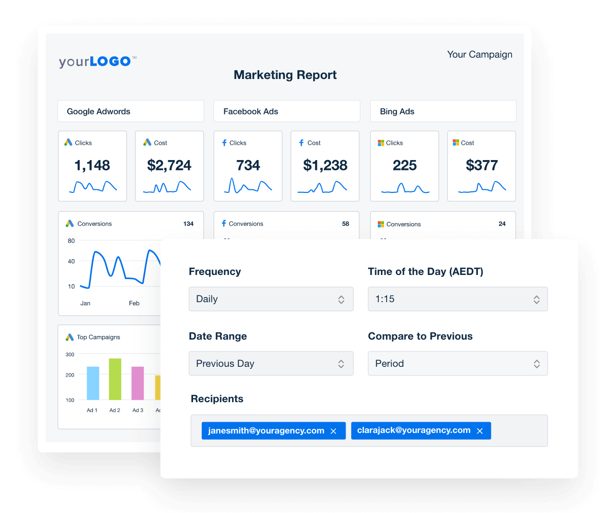Screen dimensions: 616x513
Task: Click the Bing icon beside Conversions
Action: tap(381, 224)
